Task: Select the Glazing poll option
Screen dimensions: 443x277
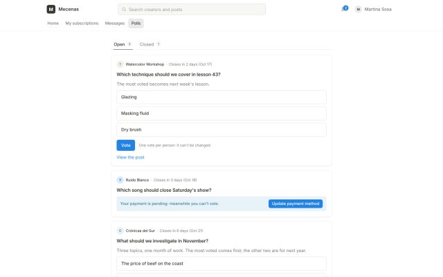Action: [x=221, y=97]
